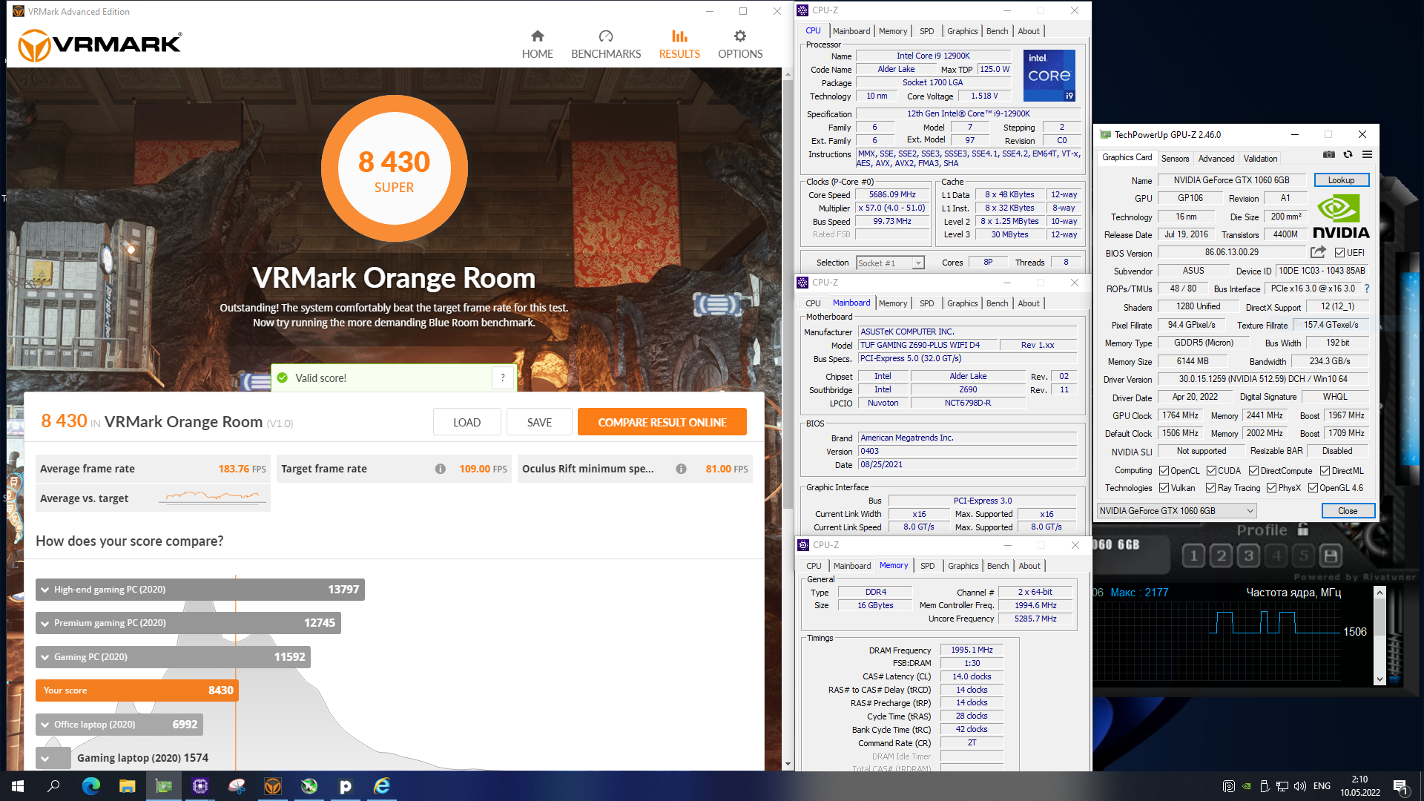This screenshot has height=801, width=1424.
Task: Toggle the DirectML checkbox
Action: (x=1325, y=471)
